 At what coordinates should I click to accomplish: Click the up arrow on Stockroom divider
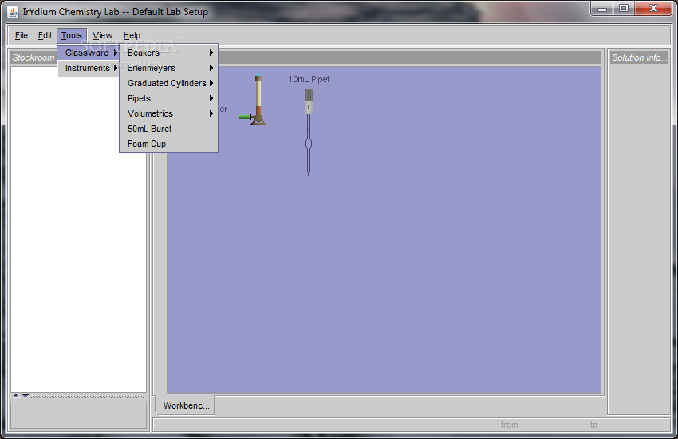tap(16, 396)
